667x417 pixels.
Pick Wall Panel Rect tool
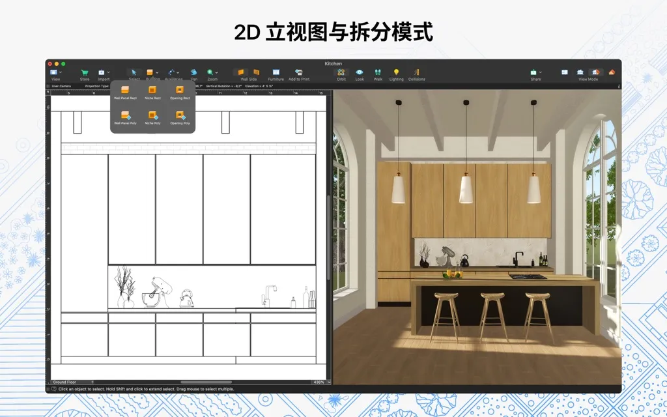125,90
